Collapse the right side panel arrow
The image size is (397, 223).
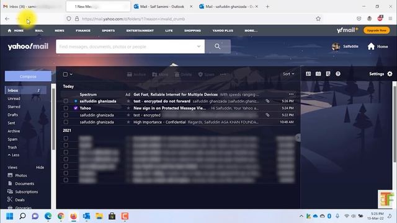(298, 138)
